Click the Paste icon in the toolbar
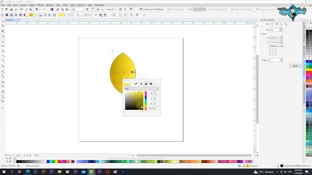 tap(31, 9)
